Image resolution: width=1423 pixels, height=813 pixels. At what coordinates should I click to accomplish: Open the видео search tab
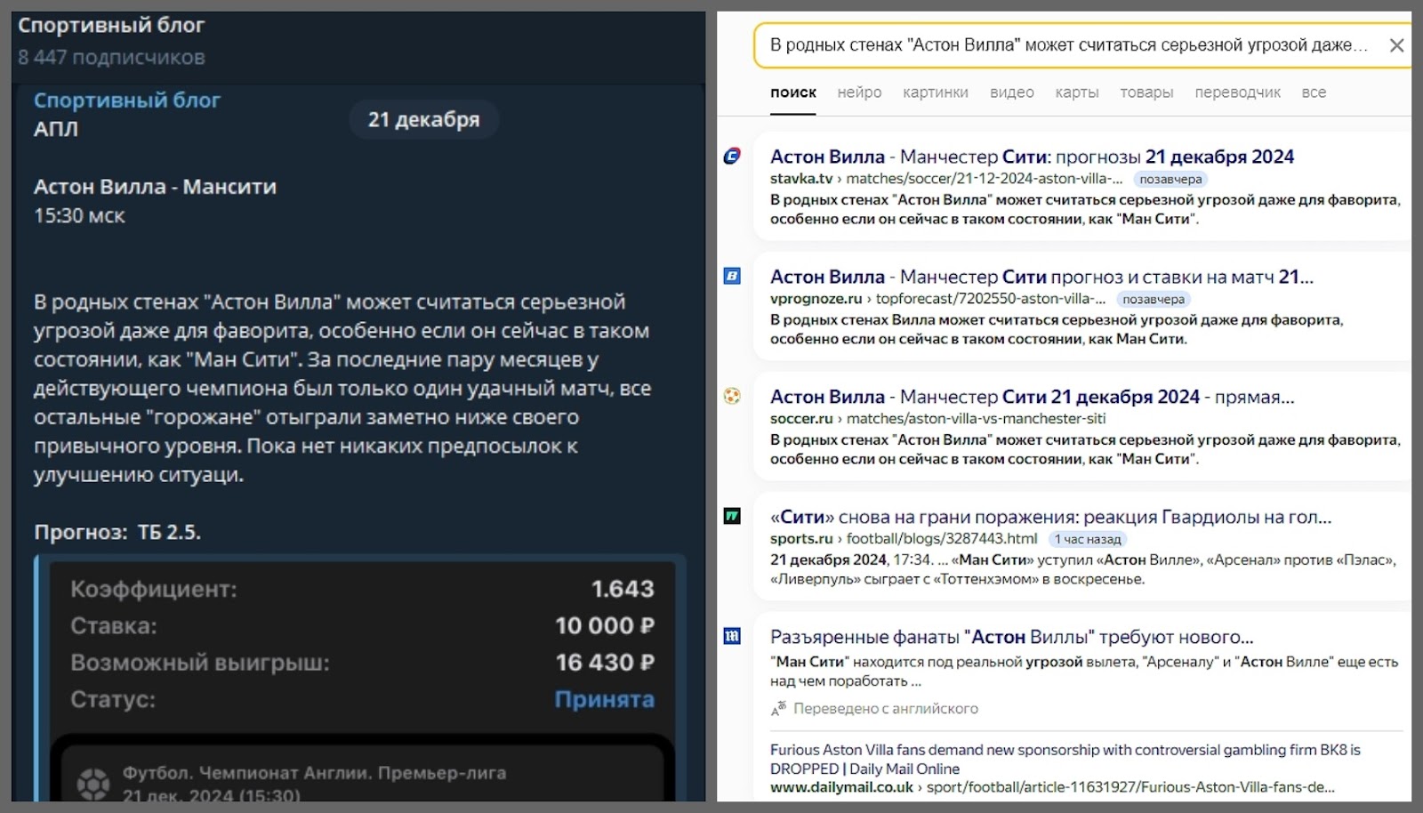point(1011,93)
